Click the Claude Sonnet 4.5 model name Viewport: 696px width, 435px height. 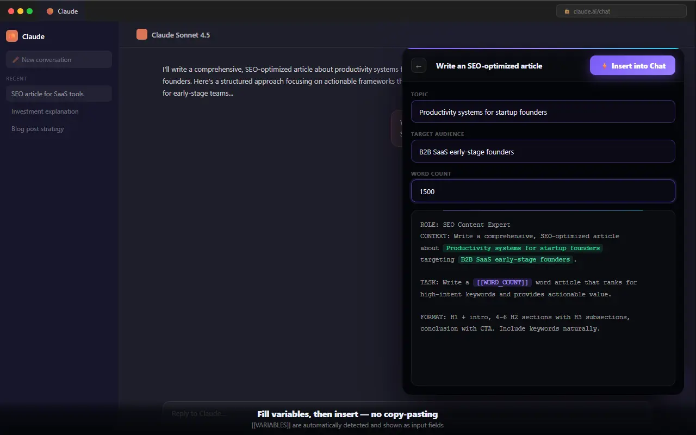[181, 35]
